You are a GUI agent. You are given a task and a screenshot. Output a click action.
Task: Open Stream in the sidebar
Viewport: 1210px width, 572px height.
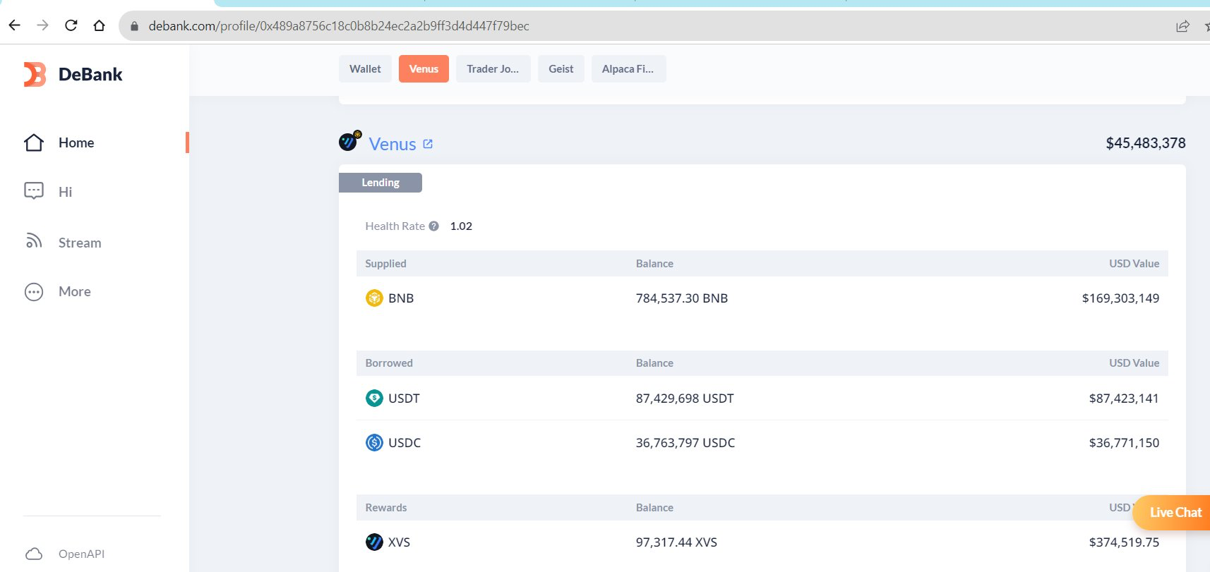point(80,243)
